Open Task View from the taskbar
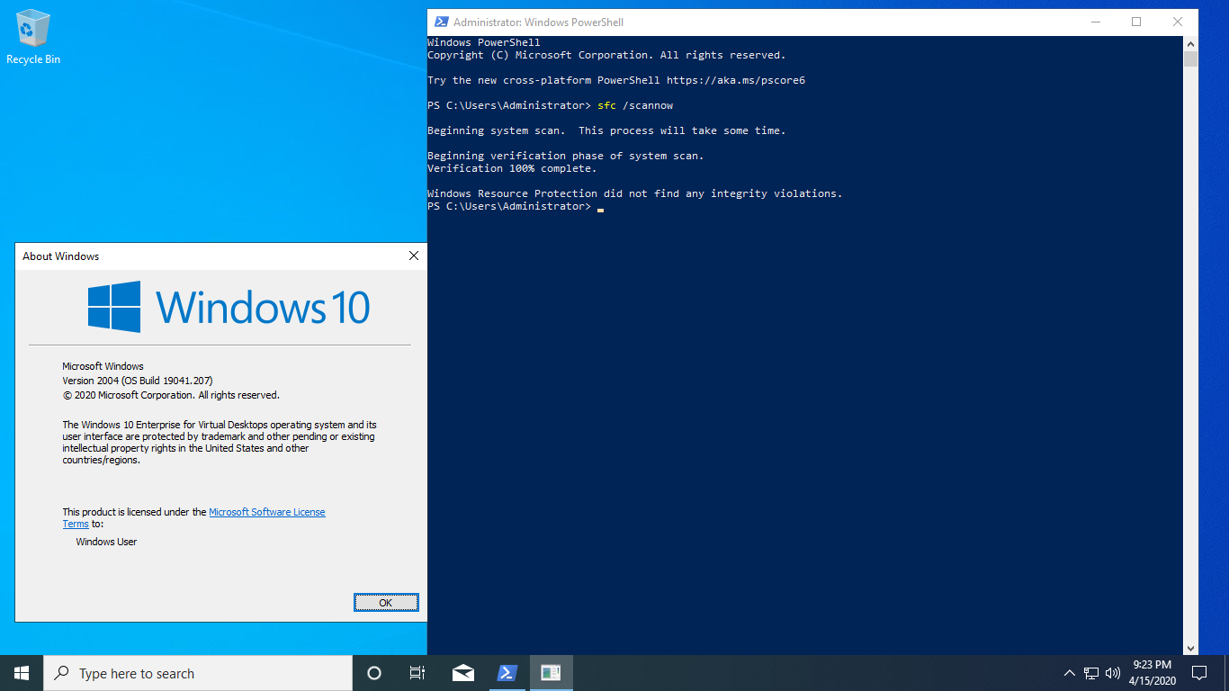Screen dimensions: 1229x691 pos(417,673)
